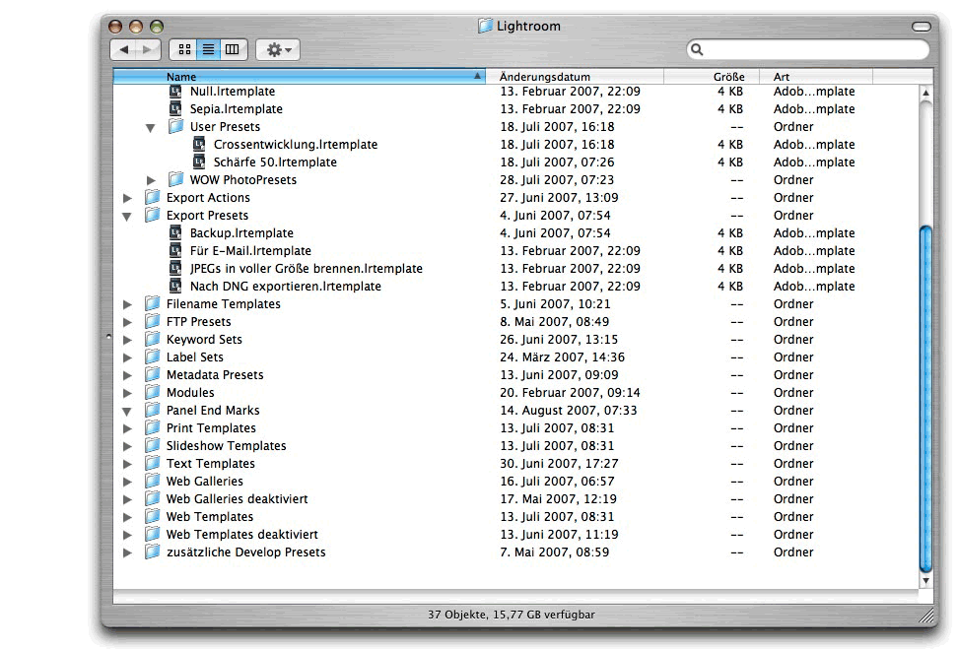Select the Filename Templates folder icon
The height and width of the screenshot is (649, 958).
(x=152, y=303)
